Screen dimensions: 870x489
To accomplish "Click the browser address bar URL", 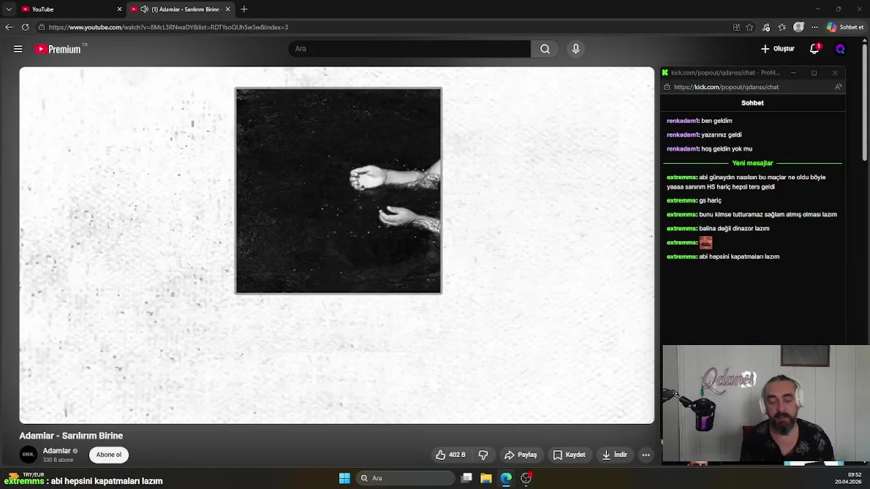I will [x=169, y=27].
